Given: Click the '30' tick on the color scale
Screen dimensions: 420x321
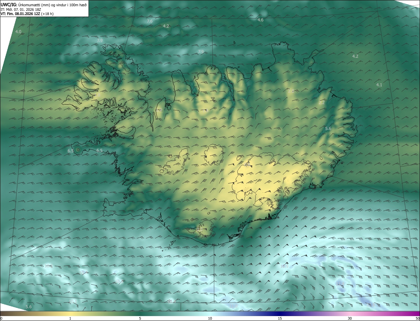Looking at the screenshot, I should [350, 318].
